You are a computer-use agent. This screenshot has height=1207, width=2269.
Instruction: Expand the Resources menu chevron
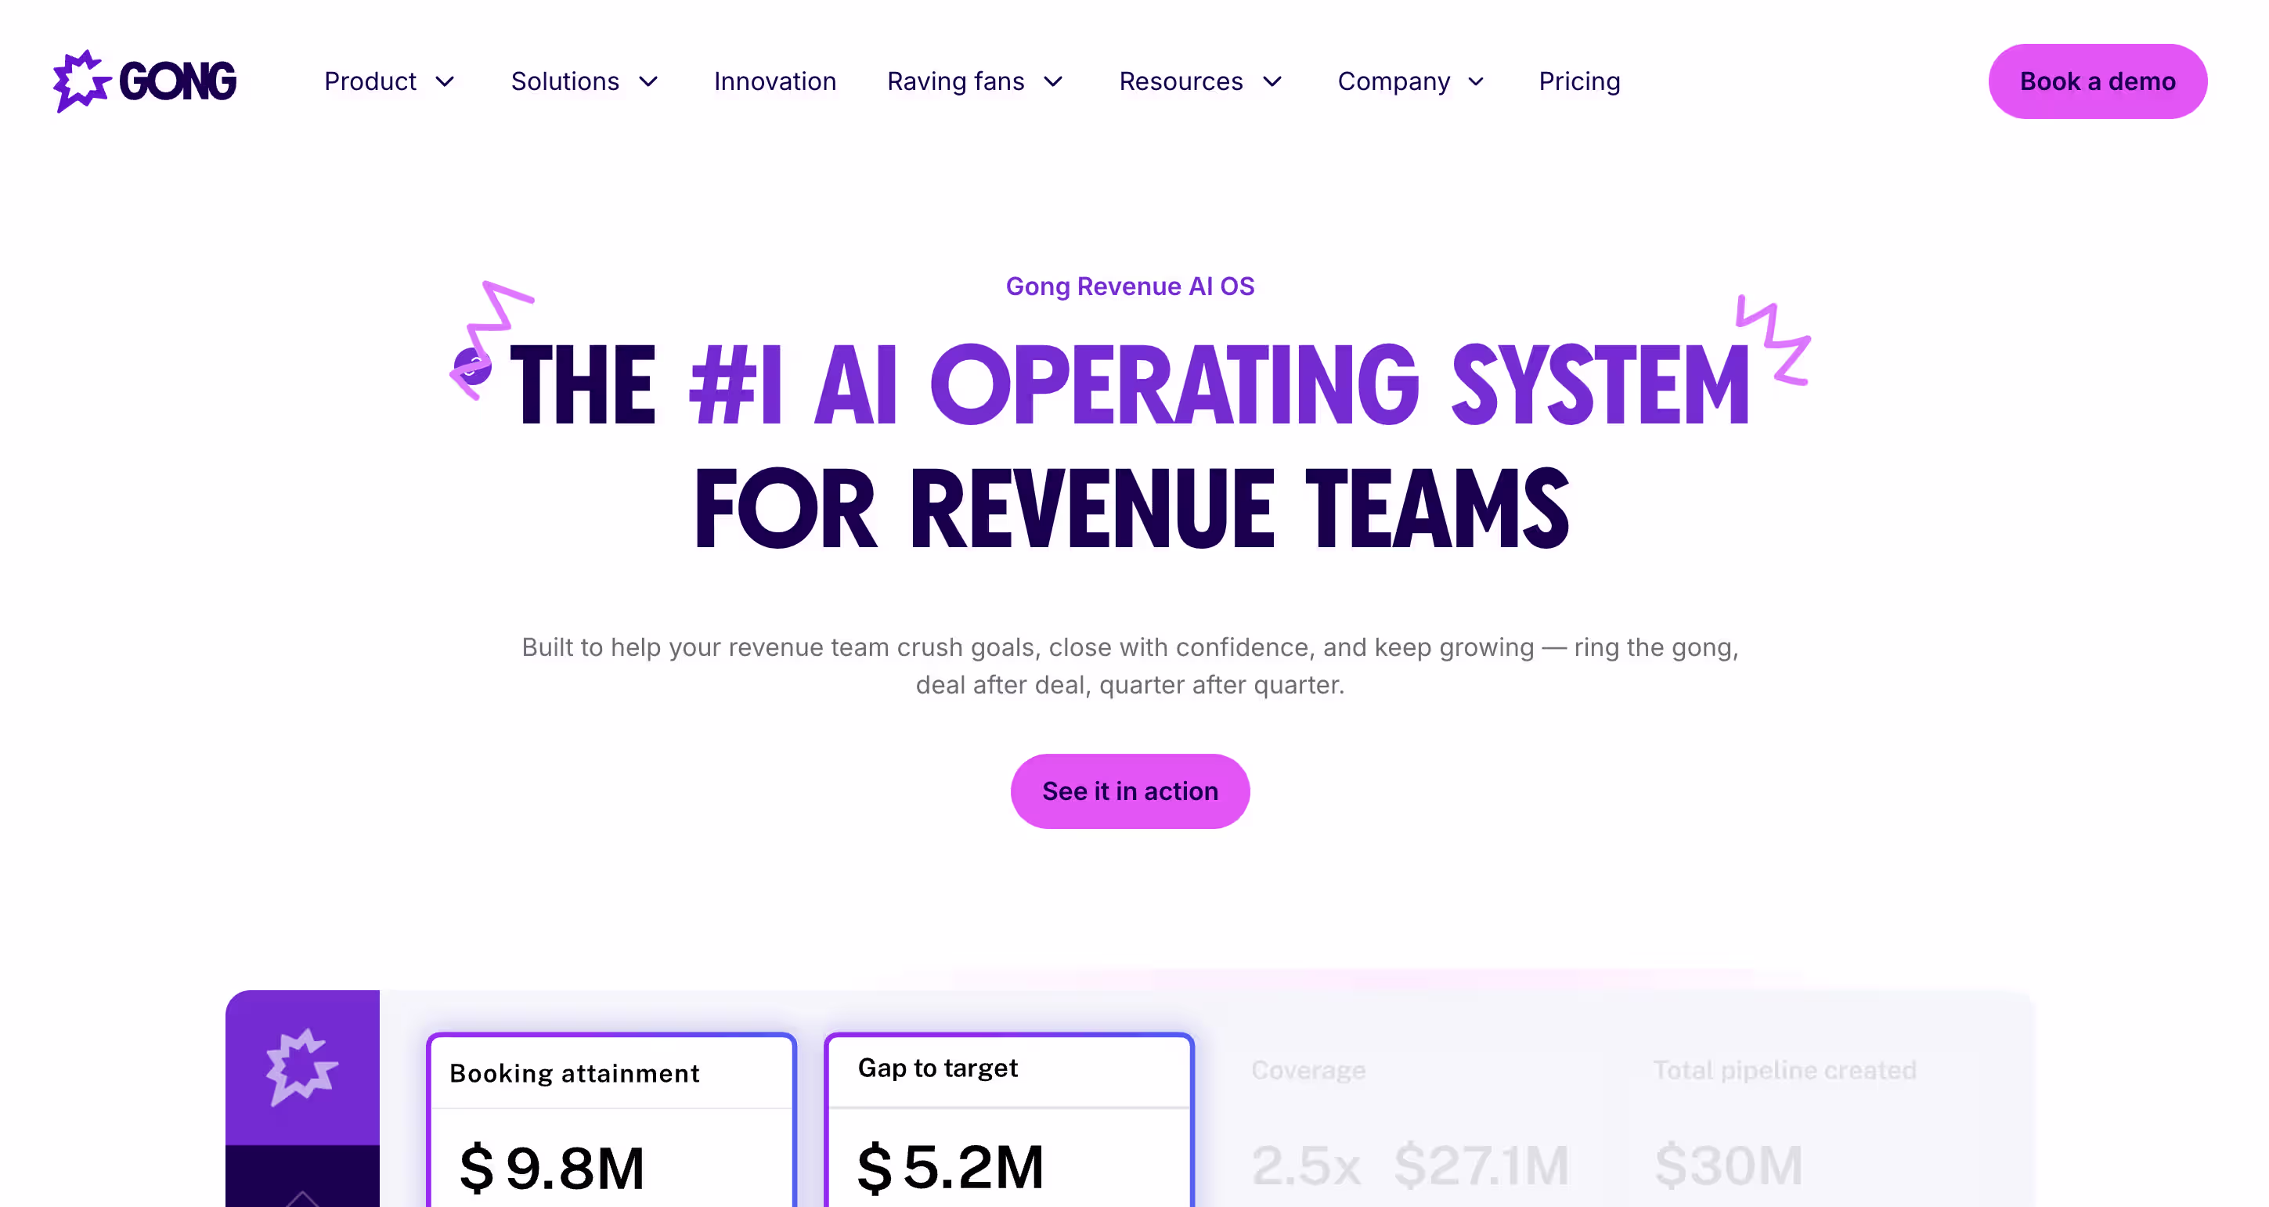pos(1272,82)
